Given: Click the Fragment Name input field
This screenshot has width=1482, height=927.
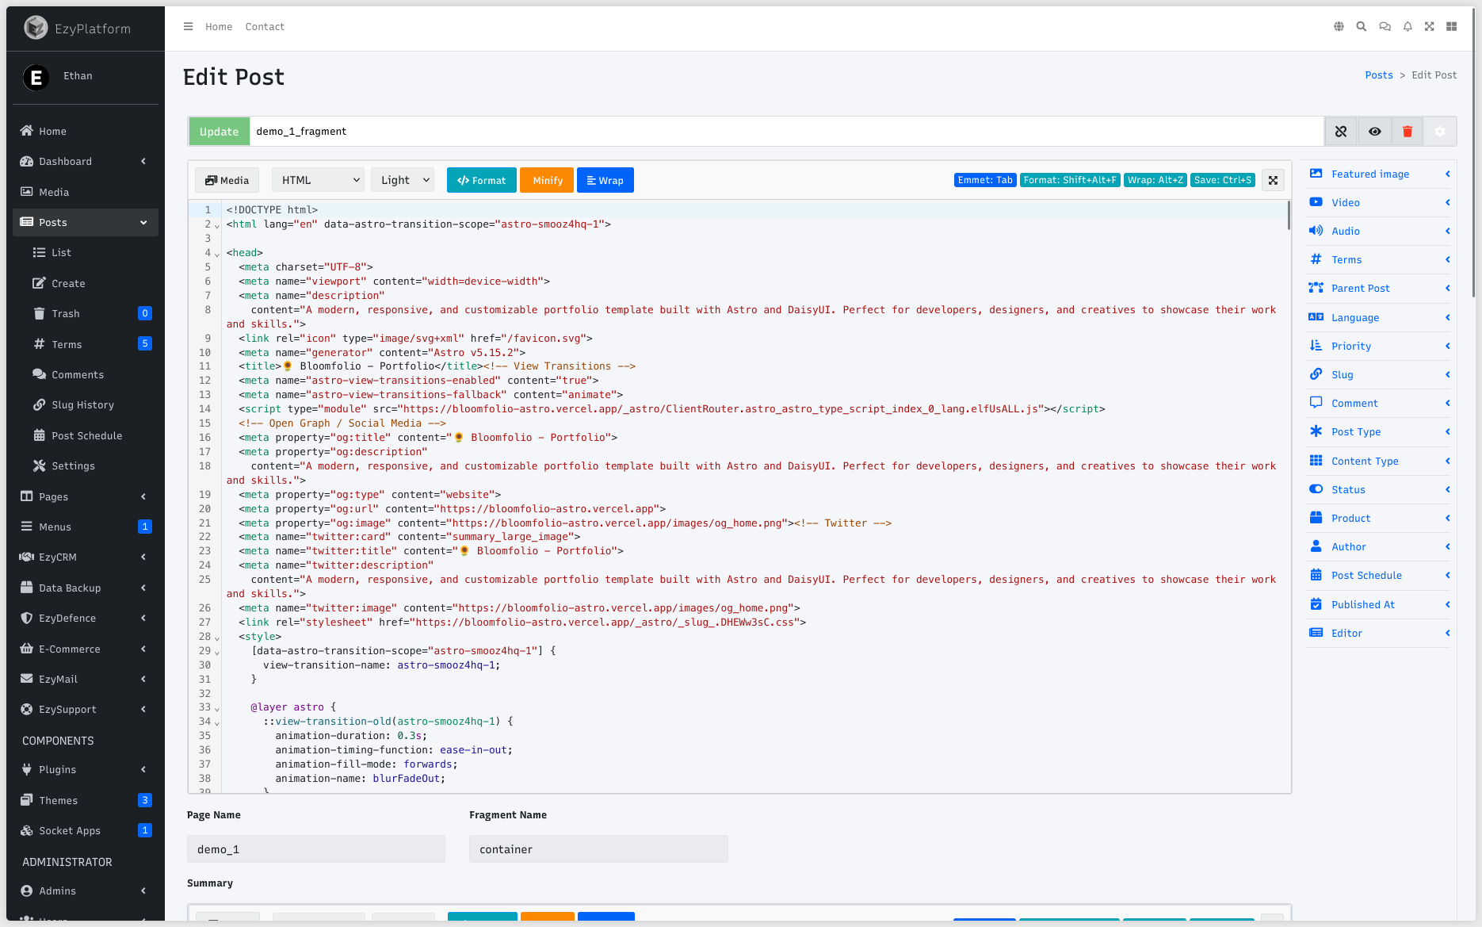Looking at the screenshot, I should pos(598,849).
